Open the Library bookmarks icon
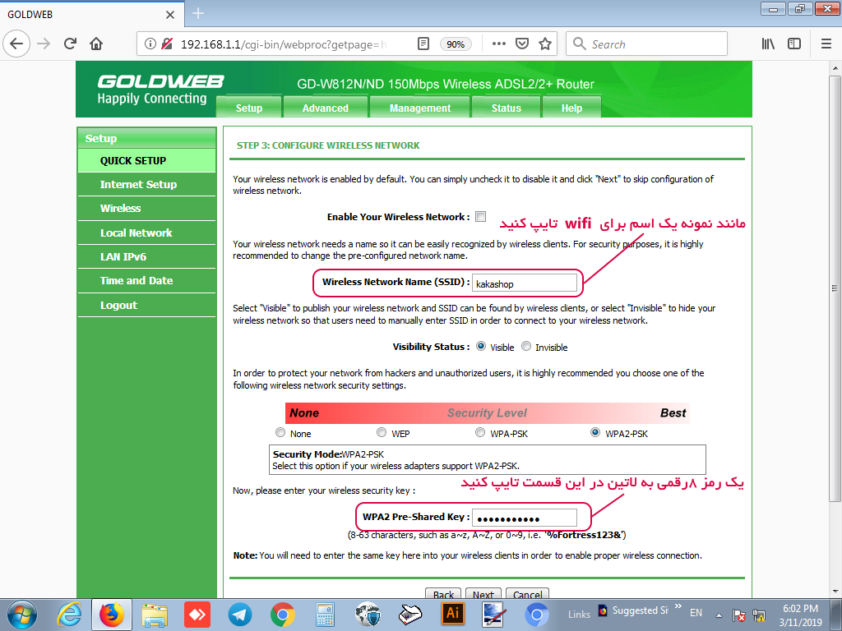Viewport: 842px width, 631px height. tap(768, 44)
